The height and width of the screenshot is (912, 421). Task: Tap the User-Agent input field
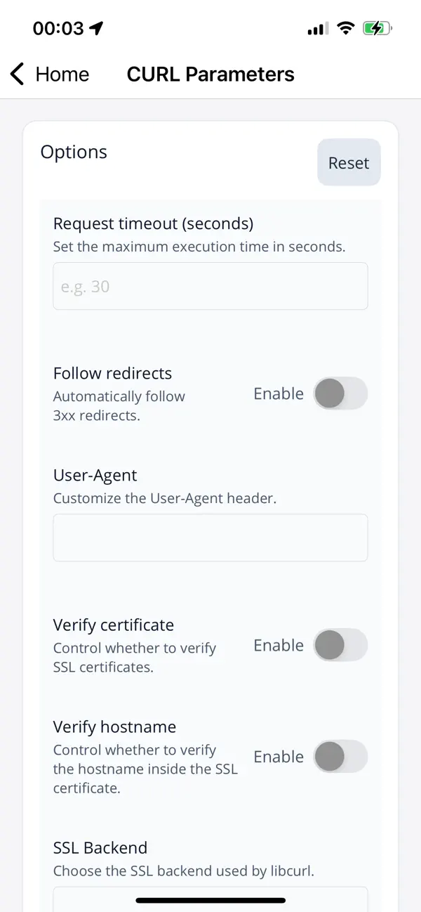(x=210, y=537)
